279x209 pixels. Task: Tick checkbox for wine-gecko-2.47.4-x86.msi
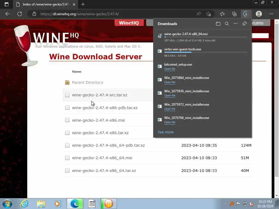(67, 120)
